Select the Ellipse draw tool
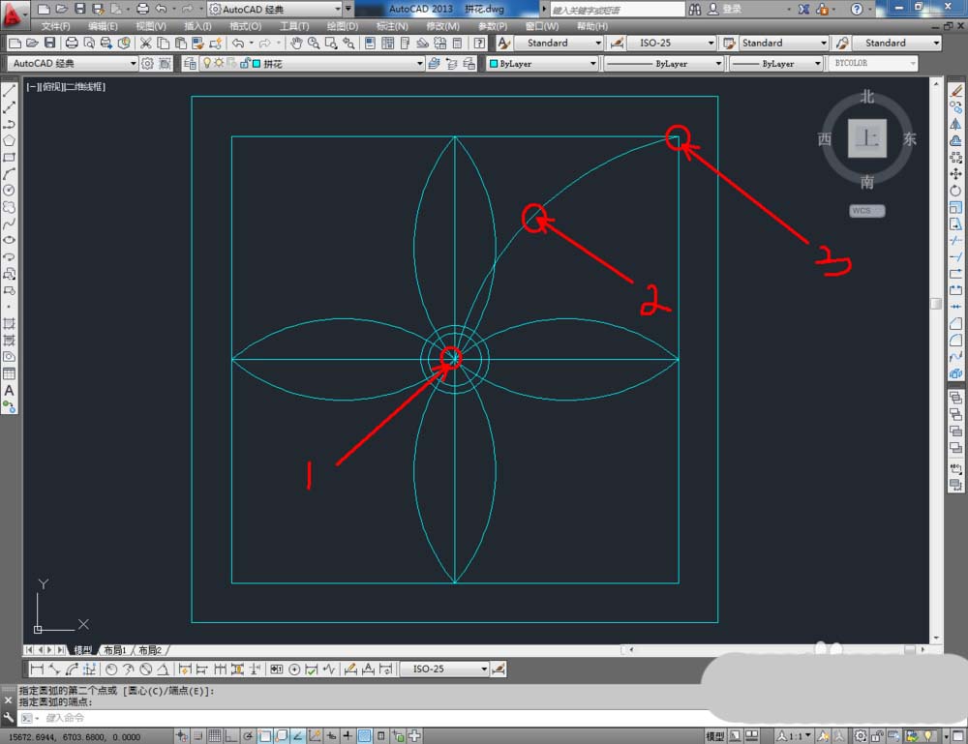968x744 pixels. (x=10, y=241)
